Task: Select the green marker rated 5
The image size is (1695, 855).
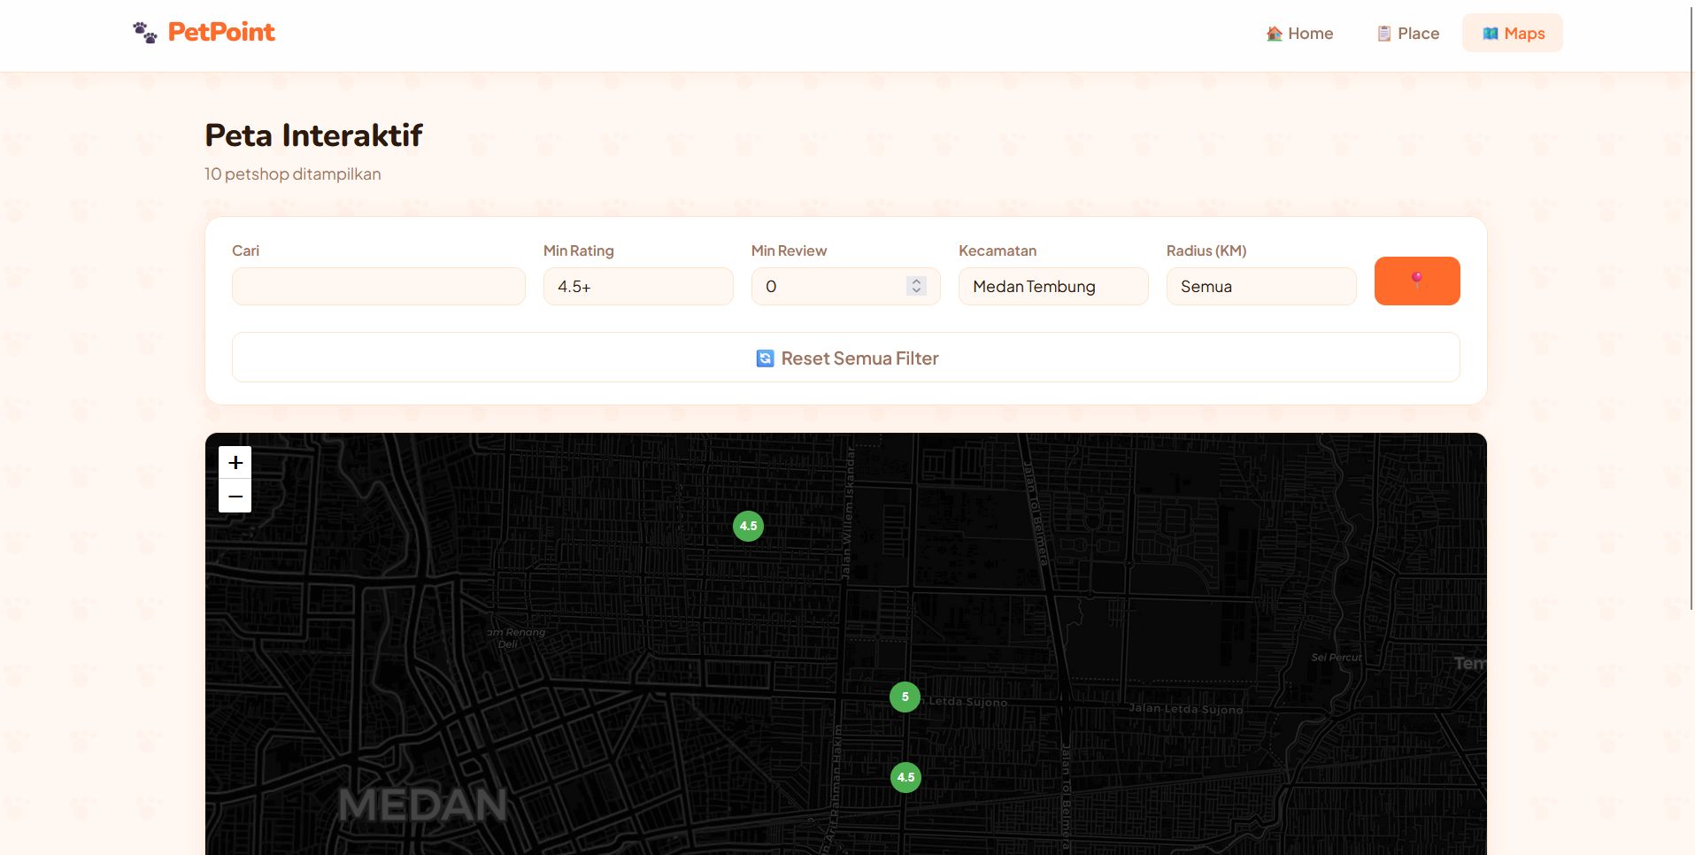Action: click(905, 697)
